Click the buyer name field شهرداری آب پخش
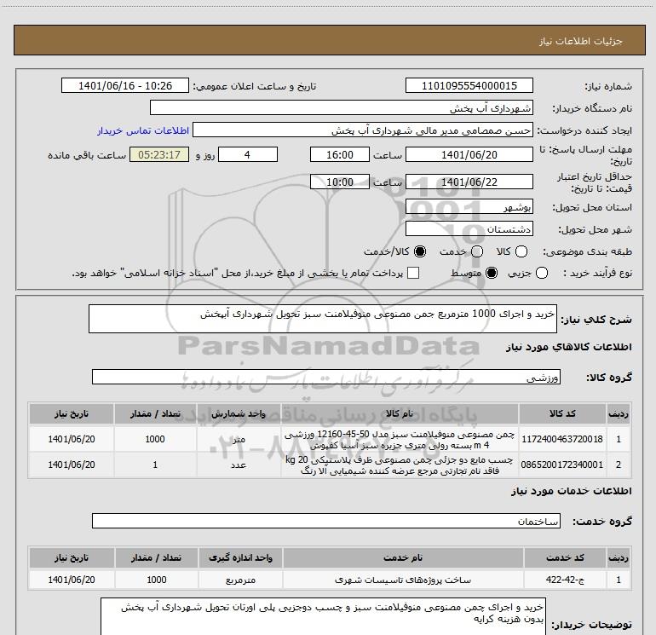The height and width of the screenshot is (635, 656). (342, 107)
